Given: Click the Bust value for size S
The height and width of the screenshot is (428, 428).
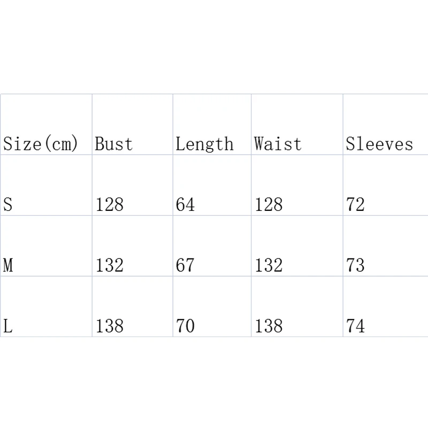Looking at the screenshot, I should (x=110, y=204).
